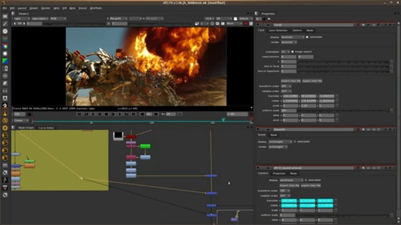Click the clear all panels icon in Properties
This screenshot has height=225, width=401.
(x=269, y=19)
